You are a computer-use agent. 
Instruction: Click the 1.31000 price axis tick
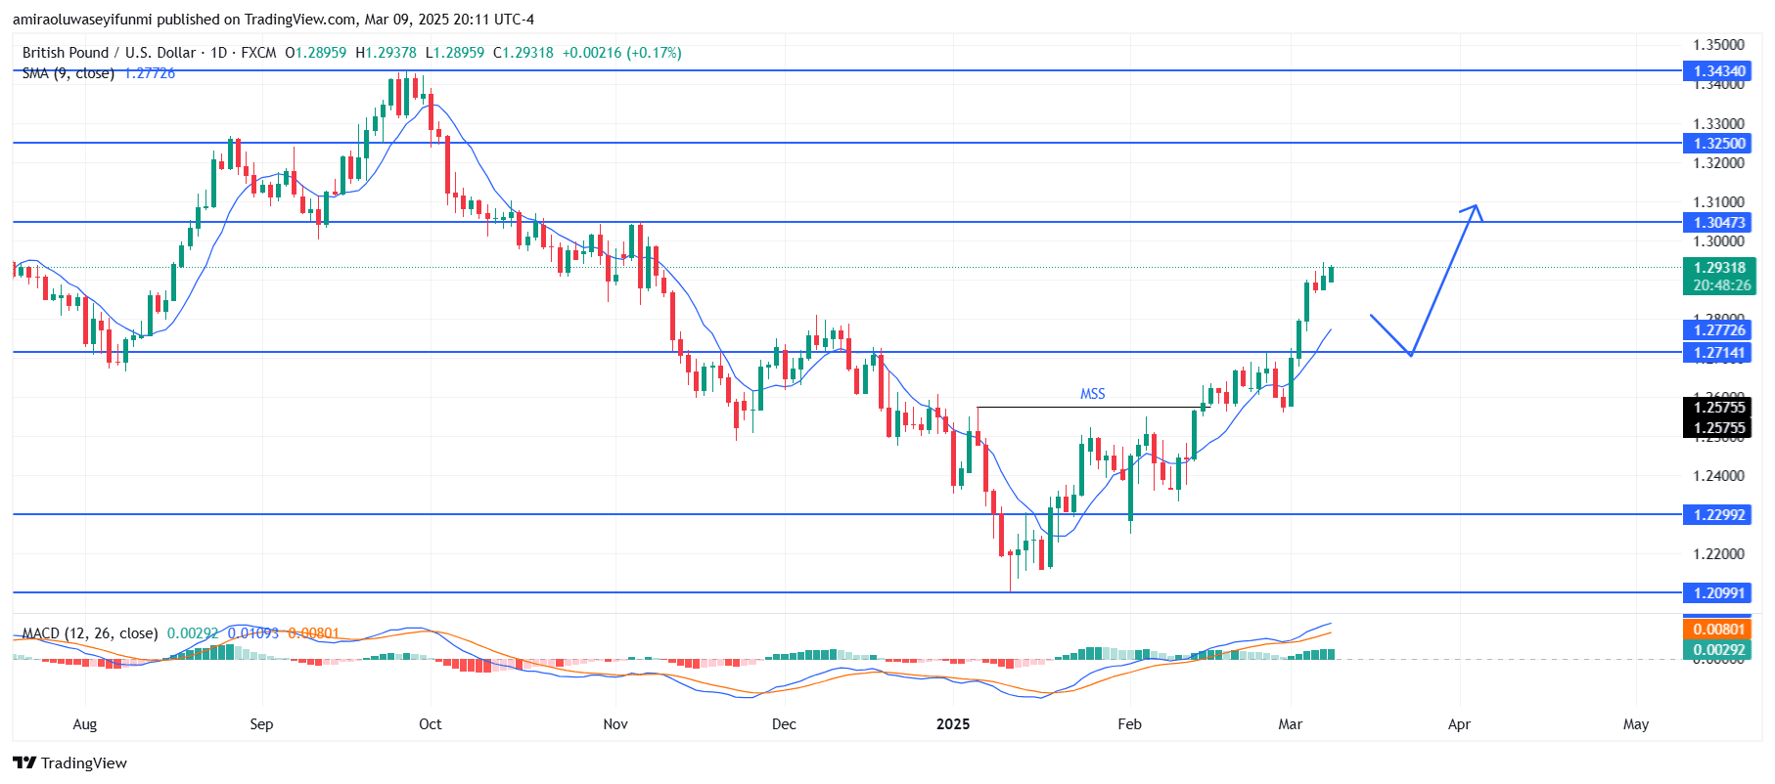tap(1718, 201)
